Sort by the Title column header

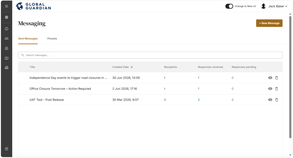[x=32, y=67]
